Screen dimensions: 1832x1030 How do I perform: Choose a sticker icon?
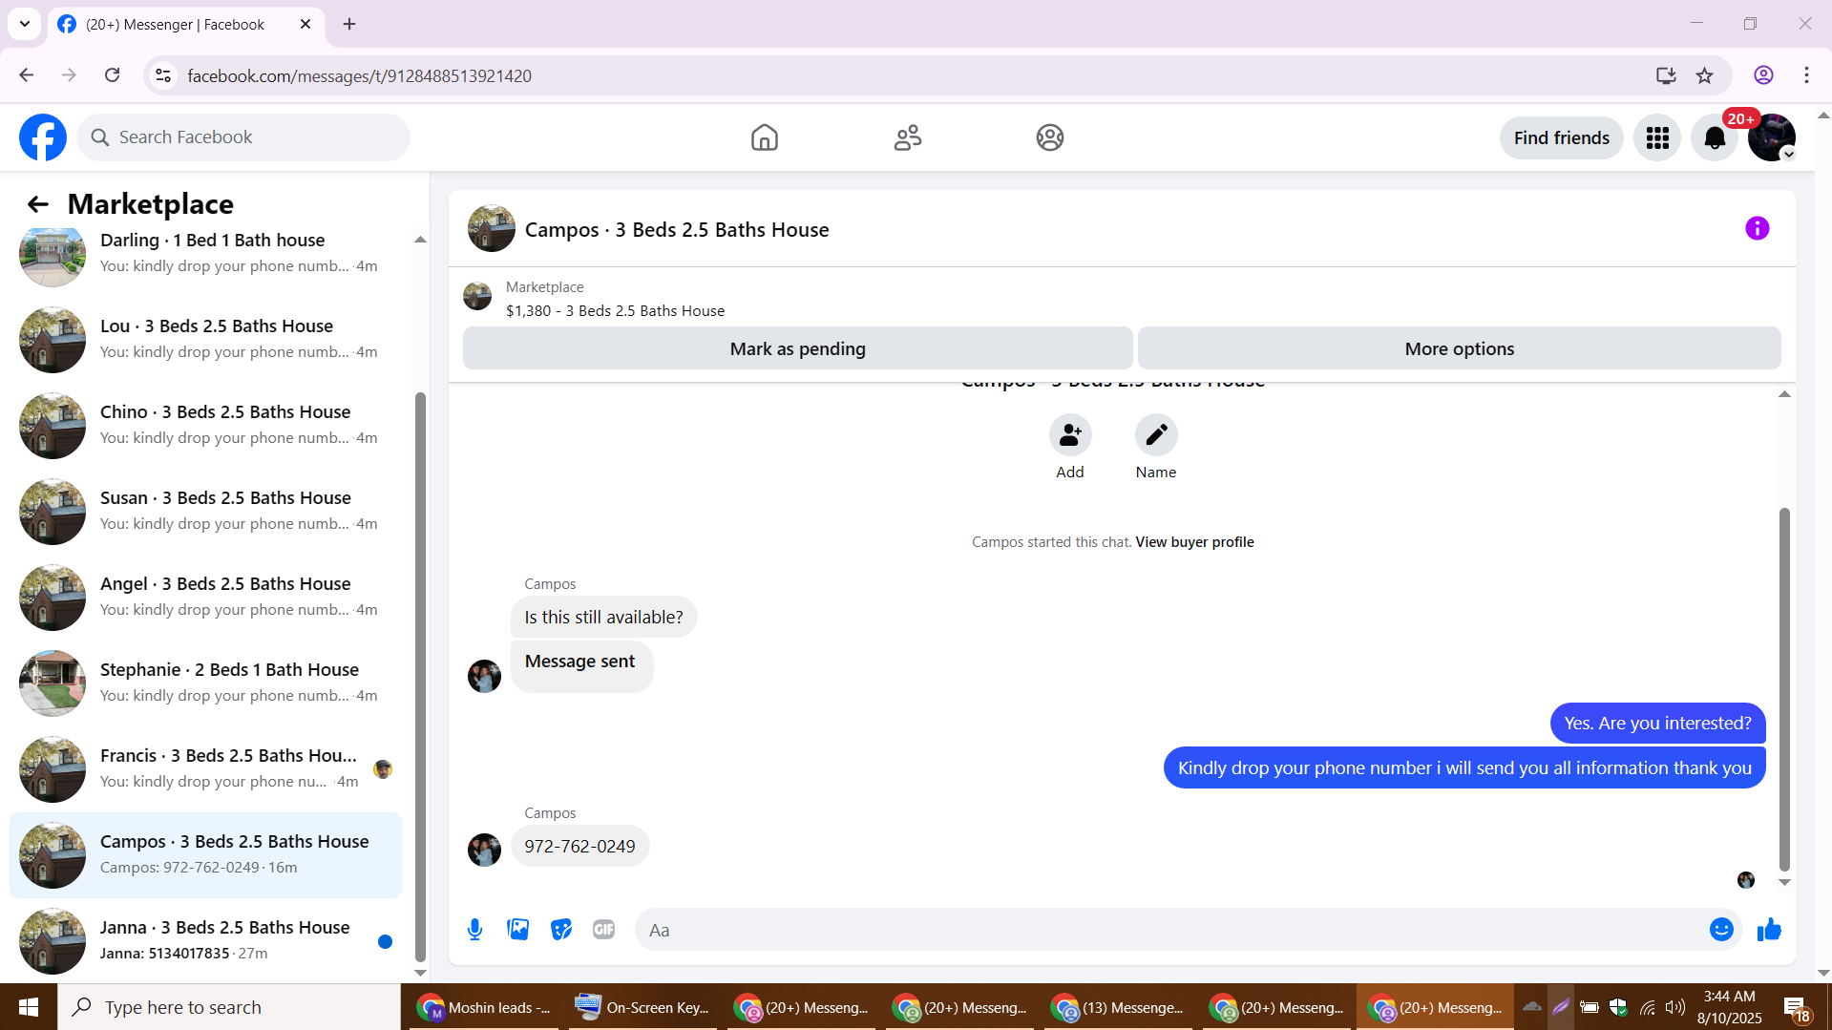561,930
